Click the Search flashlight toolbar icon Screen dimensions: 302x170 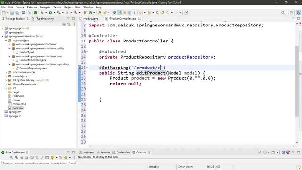pos(105,13)
